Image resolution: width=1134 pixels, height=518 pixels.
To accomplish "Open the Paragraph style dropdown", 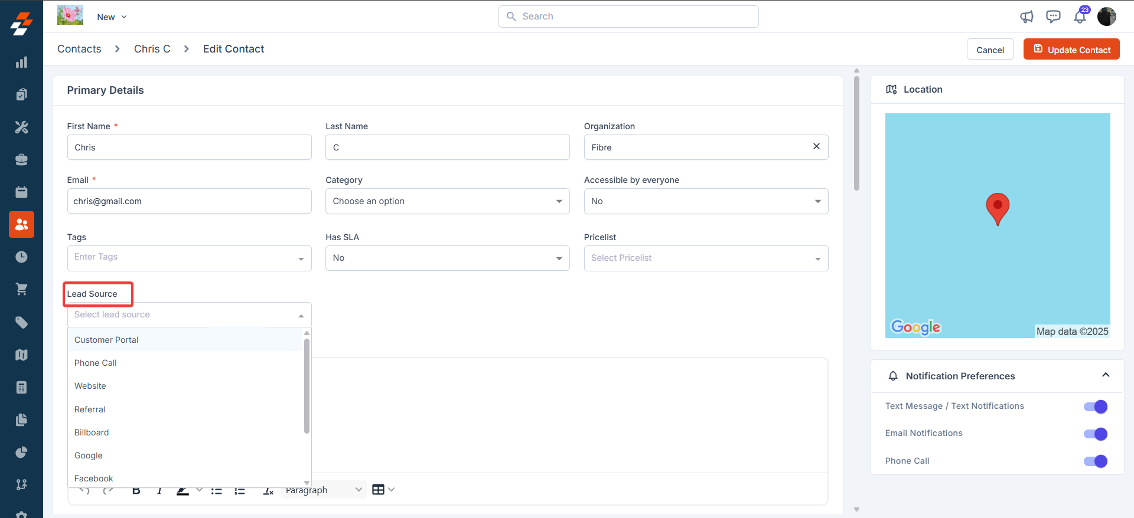I will (x=323, y=490).
